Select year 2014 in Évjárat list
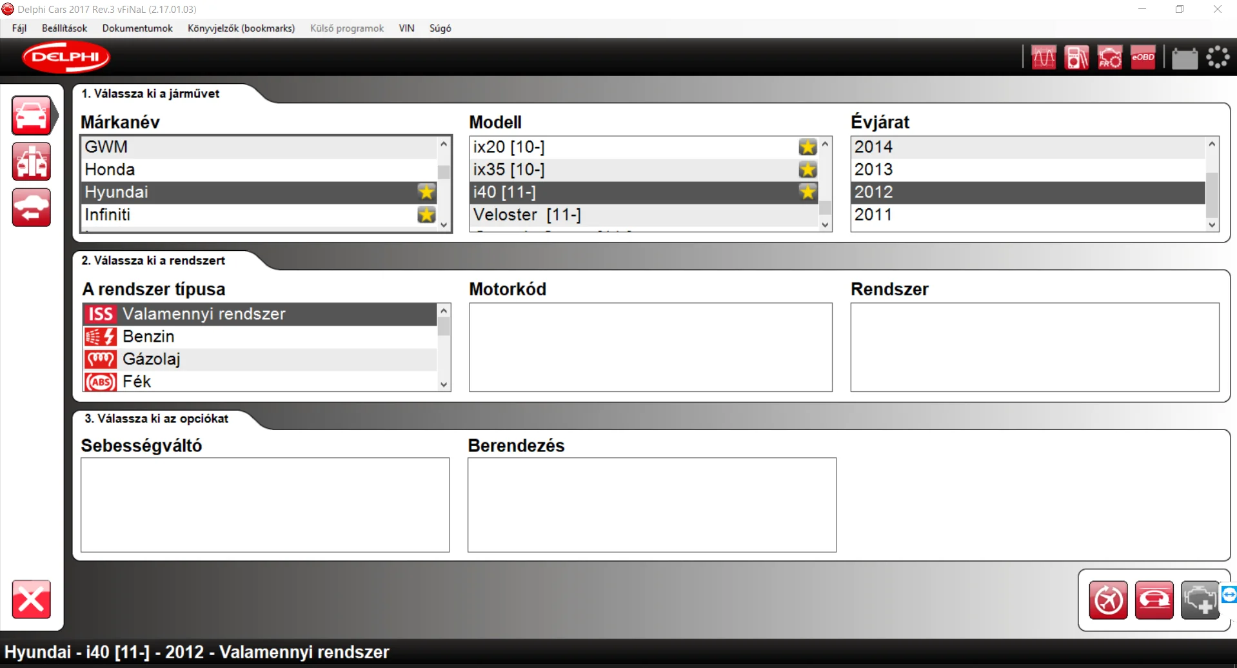 (x=1028, y=147)
